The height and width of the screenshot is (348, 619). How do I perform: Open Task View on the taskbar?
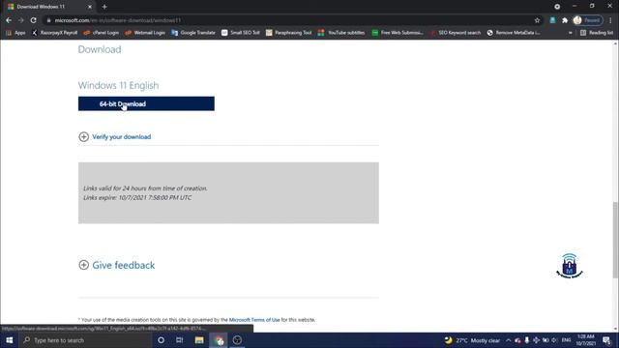pyautogui.click(x=180, y=340)
